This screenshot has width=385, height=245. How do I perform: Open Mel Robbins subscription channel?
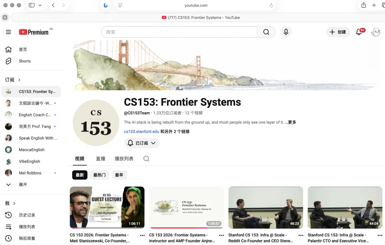coord(31,173)
